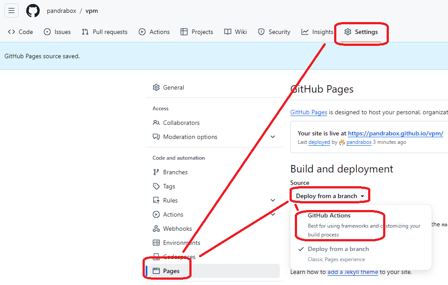This screenshot has width=448, height=285.
Task: Open the Insights tab
Action: 317,32
